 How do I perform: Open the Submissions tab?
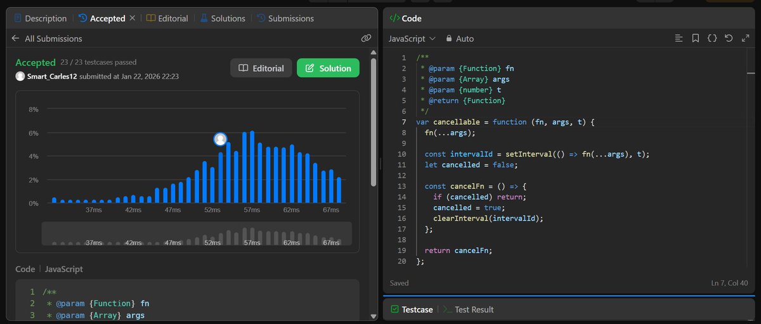pyautogui.click(x=285, y=18)
